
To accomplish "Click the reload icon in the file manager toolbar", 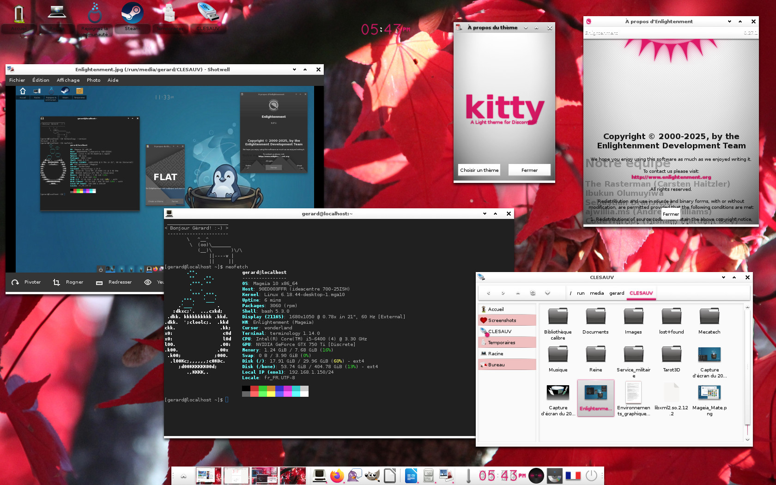I will pos(533,293).
